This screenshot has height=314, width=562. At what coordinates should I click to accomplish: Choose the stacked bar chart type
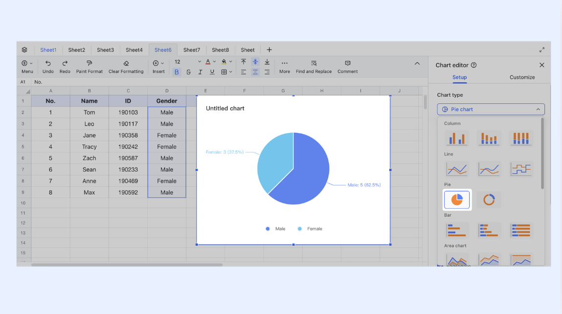coord(489,230)
